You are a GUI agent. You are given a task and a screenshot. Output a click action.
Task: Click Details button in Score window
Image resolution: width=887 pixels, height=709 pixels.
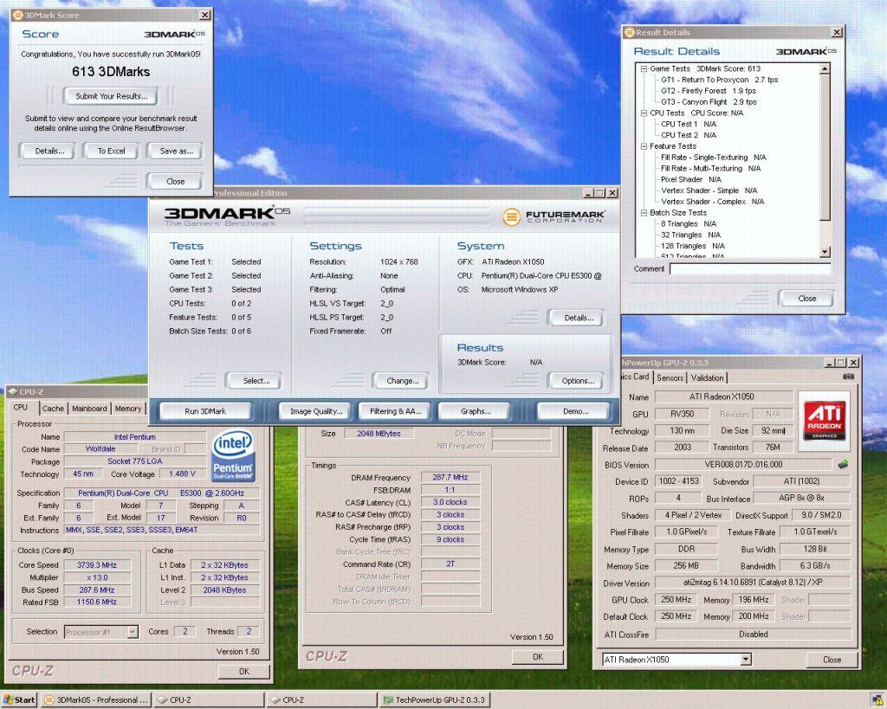coord(49,151)
